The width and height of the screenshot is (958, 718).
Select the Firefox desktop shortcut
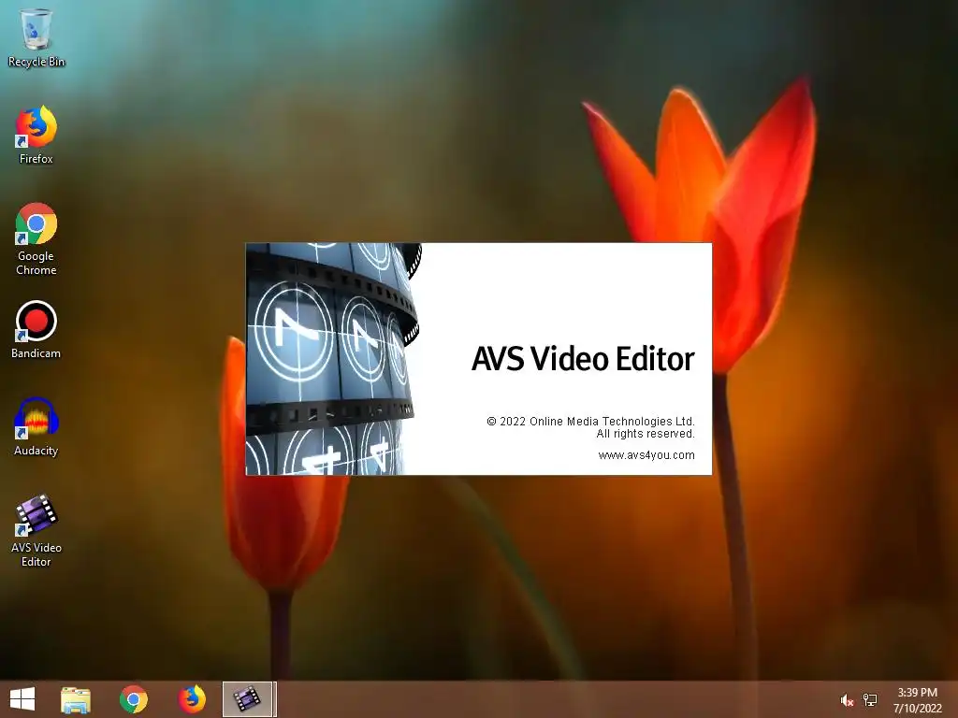(36, 135)
